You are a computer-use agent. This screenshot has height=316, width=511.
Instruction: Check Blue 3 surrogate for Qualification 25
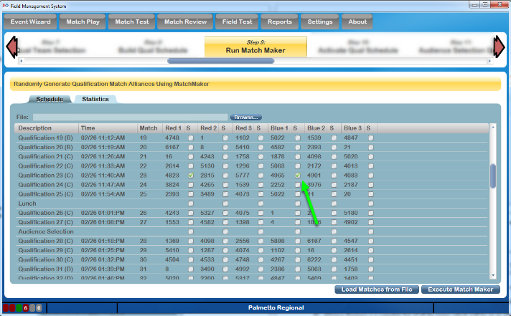click(x=370, y=194)
